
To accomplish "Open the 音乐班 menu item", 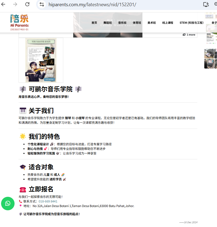I will coord(122,23).
